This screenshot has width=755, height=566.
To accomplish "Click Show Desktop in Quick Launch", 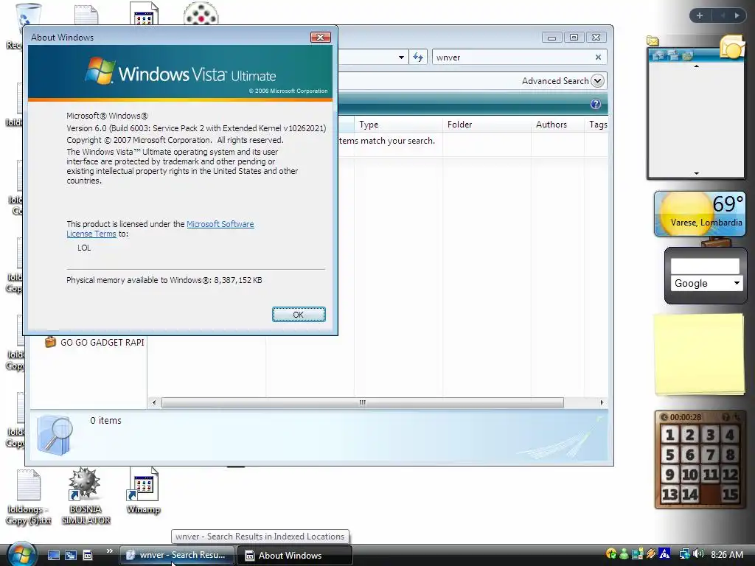I will click(53, 555).
